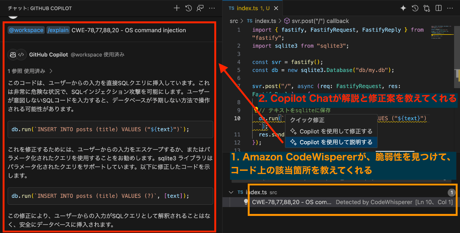460x233 pixels.
Task: Select the index.ts editor tab
Action: click(x=253, y=8)
